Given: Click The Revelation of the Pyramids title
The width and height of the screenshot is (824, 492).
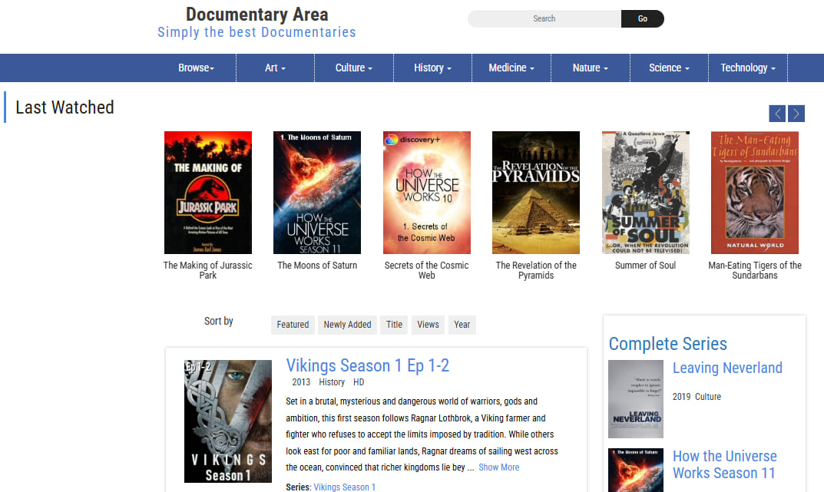Looking at the screenshot, I should (x=536, y=270).
